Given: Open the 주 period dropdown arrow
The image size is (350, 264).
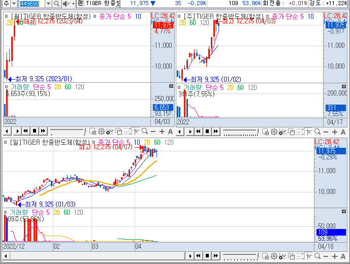Looking at the screenshot, I should [x=14, y=4].
